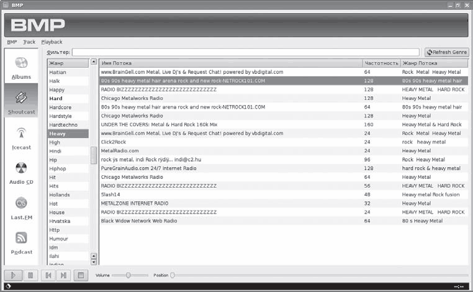The height and width of the screenshot is (292, 473).
Task: Skip to the next track
Action: click(63, 275)
